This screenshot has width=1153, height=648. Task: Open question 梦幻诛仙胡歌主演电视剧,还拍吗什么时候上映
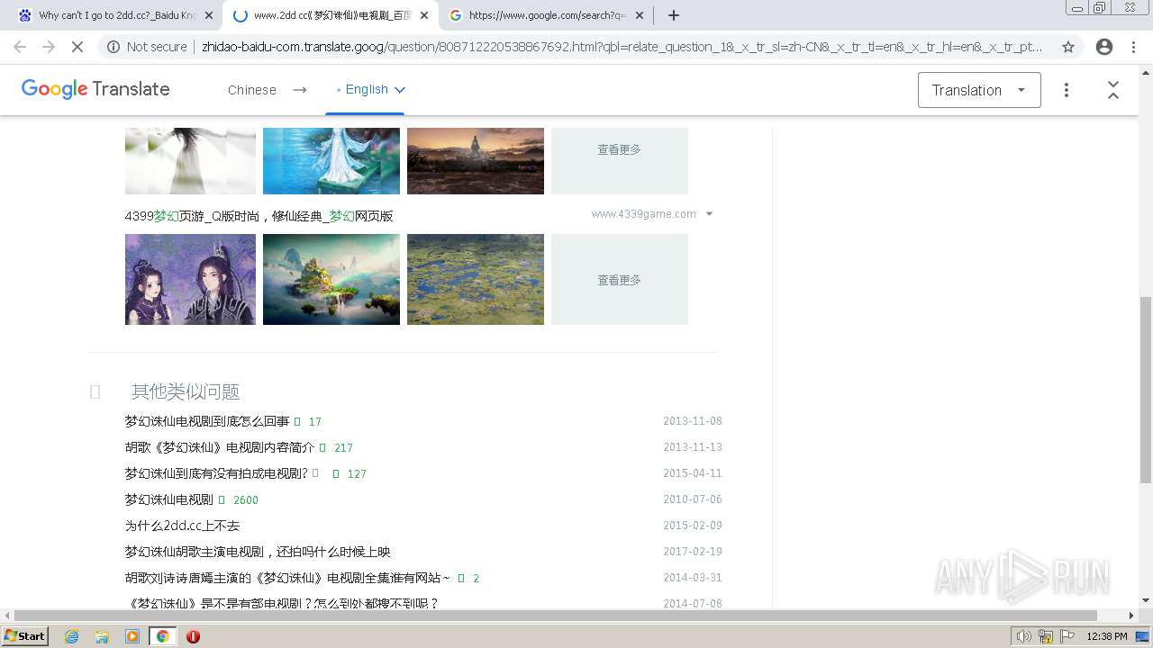pos(258,552)
